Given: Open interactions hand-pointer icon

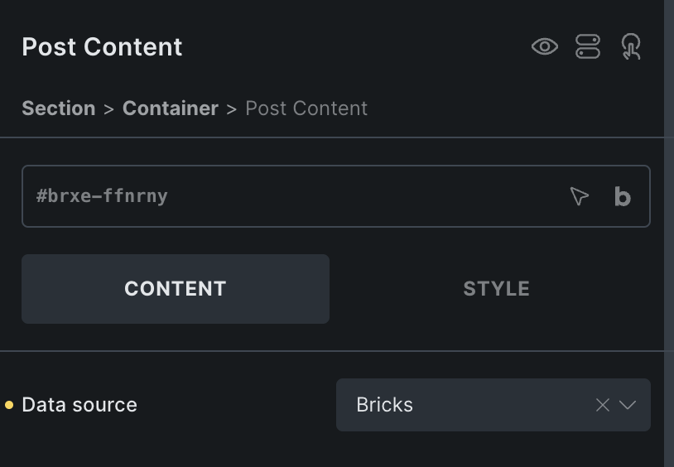Looking at the screenshot, I should point(631,46).
